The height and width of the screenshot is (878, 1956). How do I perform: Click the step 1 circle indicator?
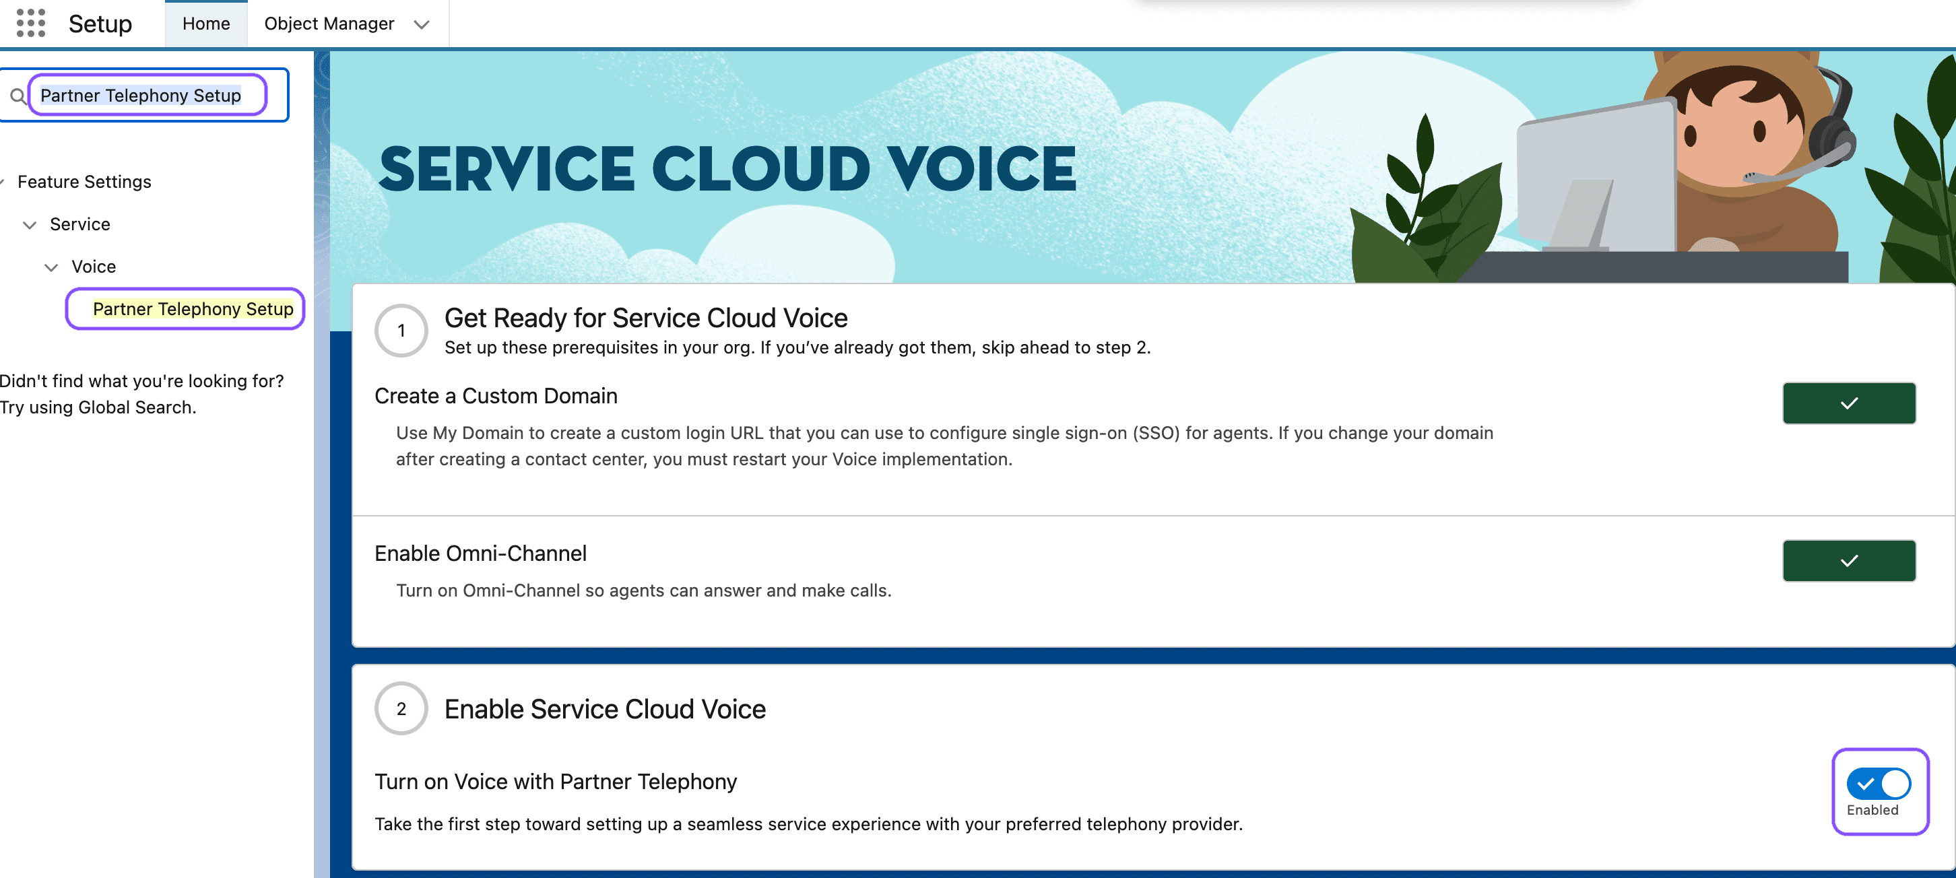click(x=401, y=330)
